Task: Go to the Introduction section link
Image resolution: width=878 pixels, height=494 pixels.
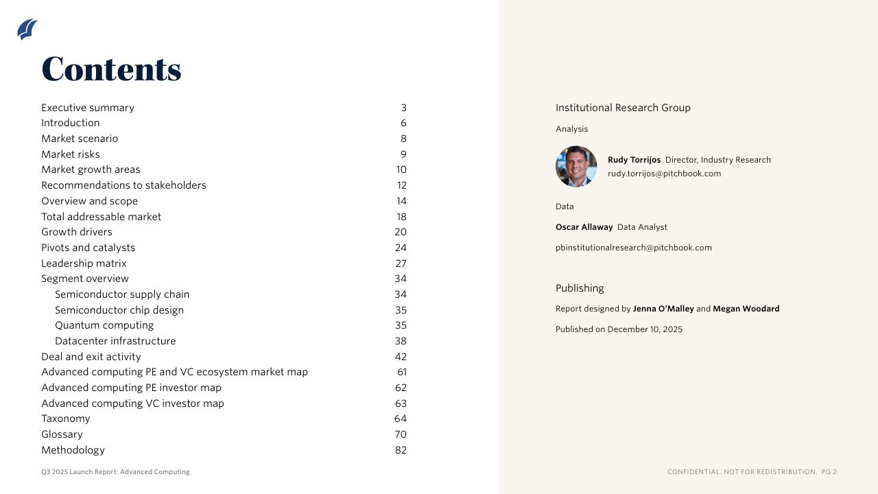Action: coord(71,123)
